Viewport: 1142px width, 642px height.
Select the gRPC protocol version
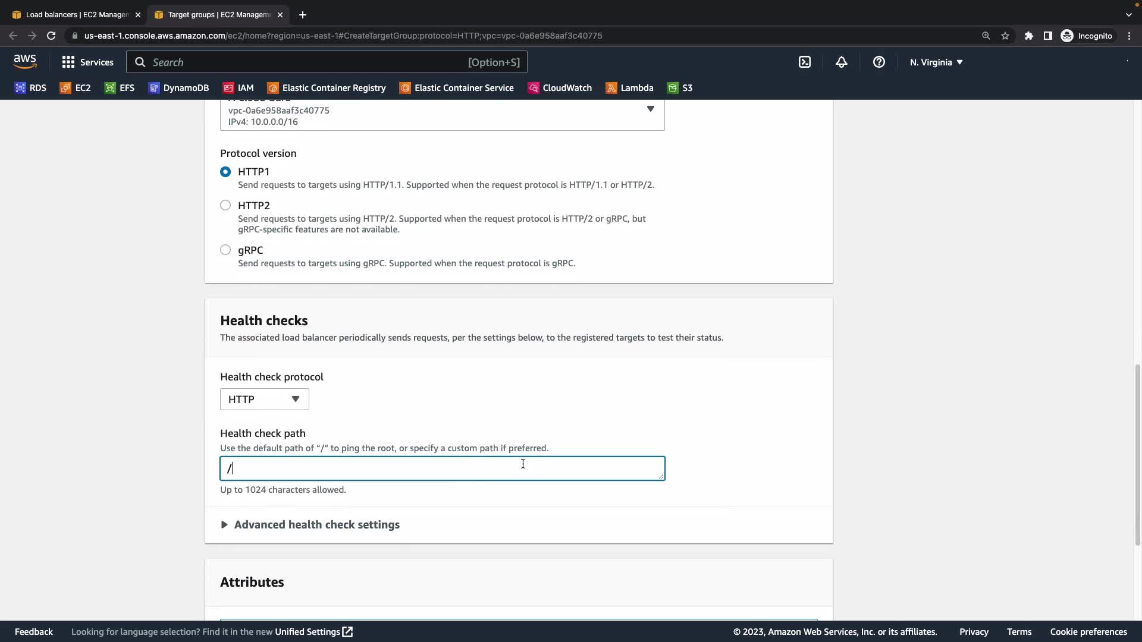[x=225, y=250]
